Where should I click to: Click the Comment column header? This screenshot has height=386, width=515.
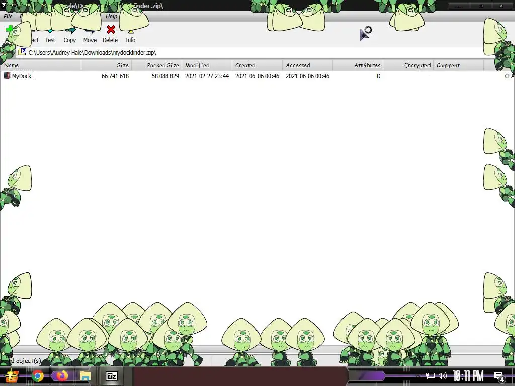click(x=458, y=65)
